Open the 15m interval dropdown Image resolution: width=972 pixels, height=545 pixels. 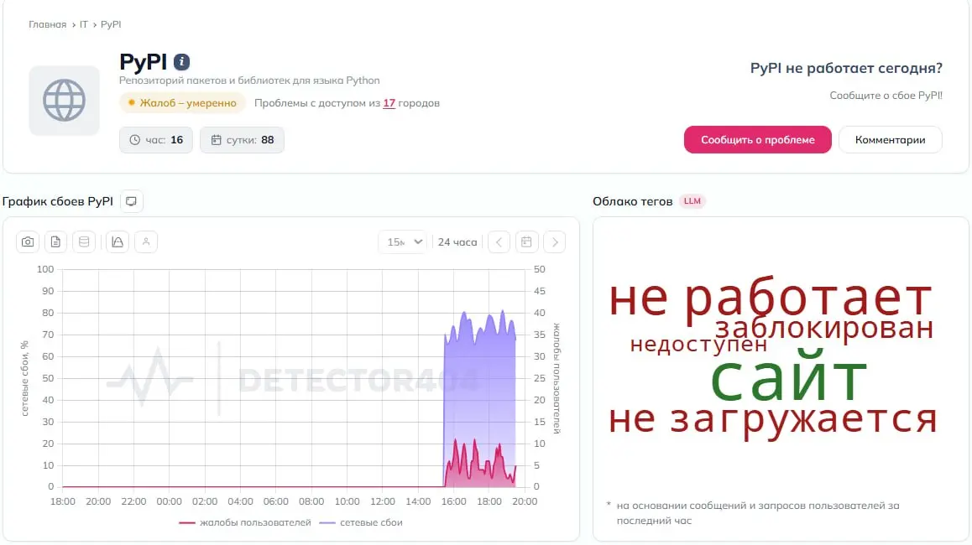[x=403, y=242]
